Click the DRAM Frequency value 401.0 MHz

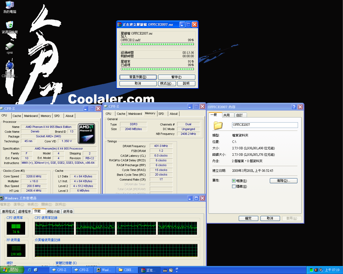coord(161,146)
